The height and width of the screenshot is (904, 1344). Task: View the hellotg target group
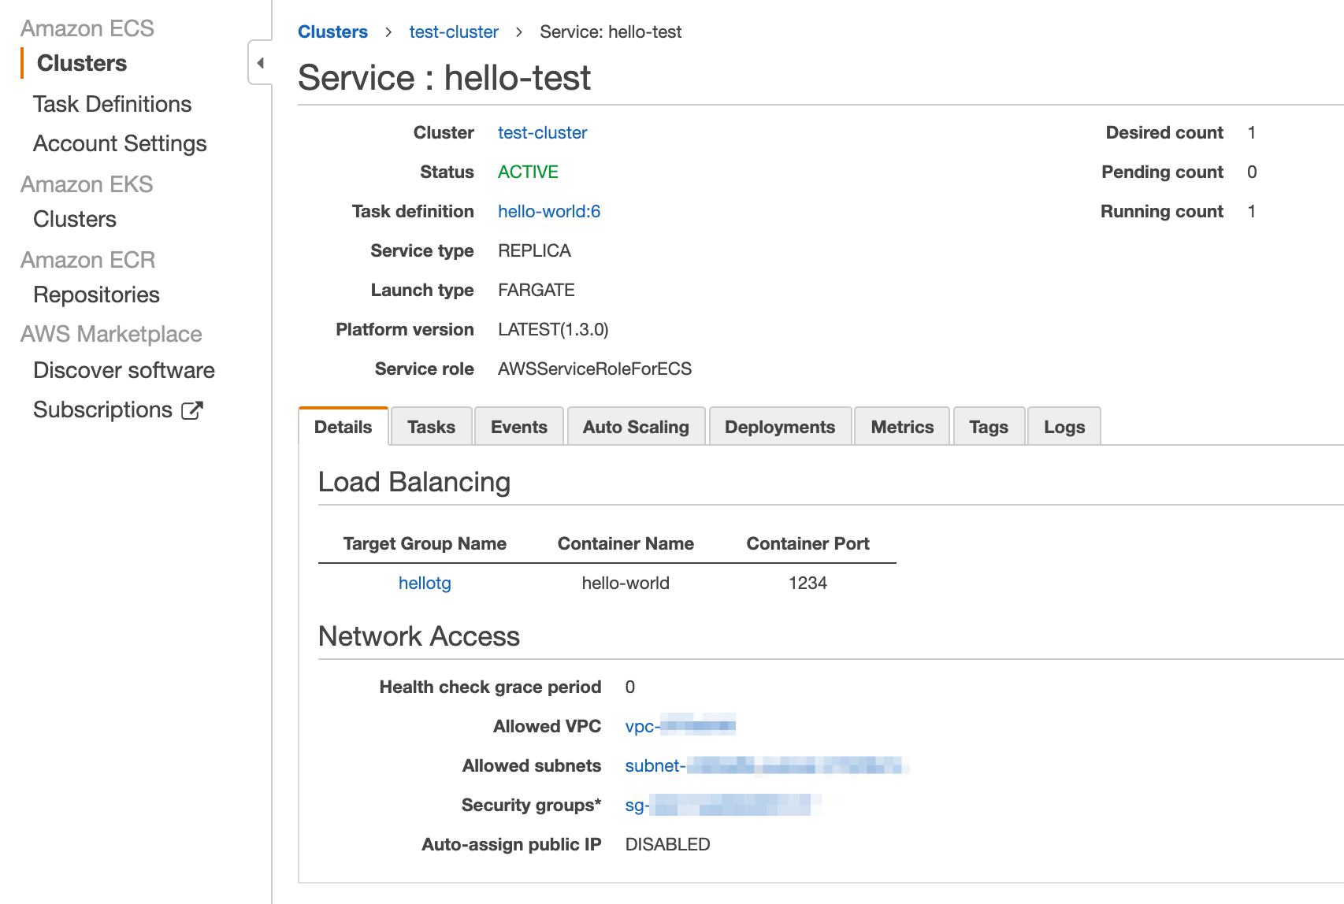pyautogui.click(x=425, y=583)
